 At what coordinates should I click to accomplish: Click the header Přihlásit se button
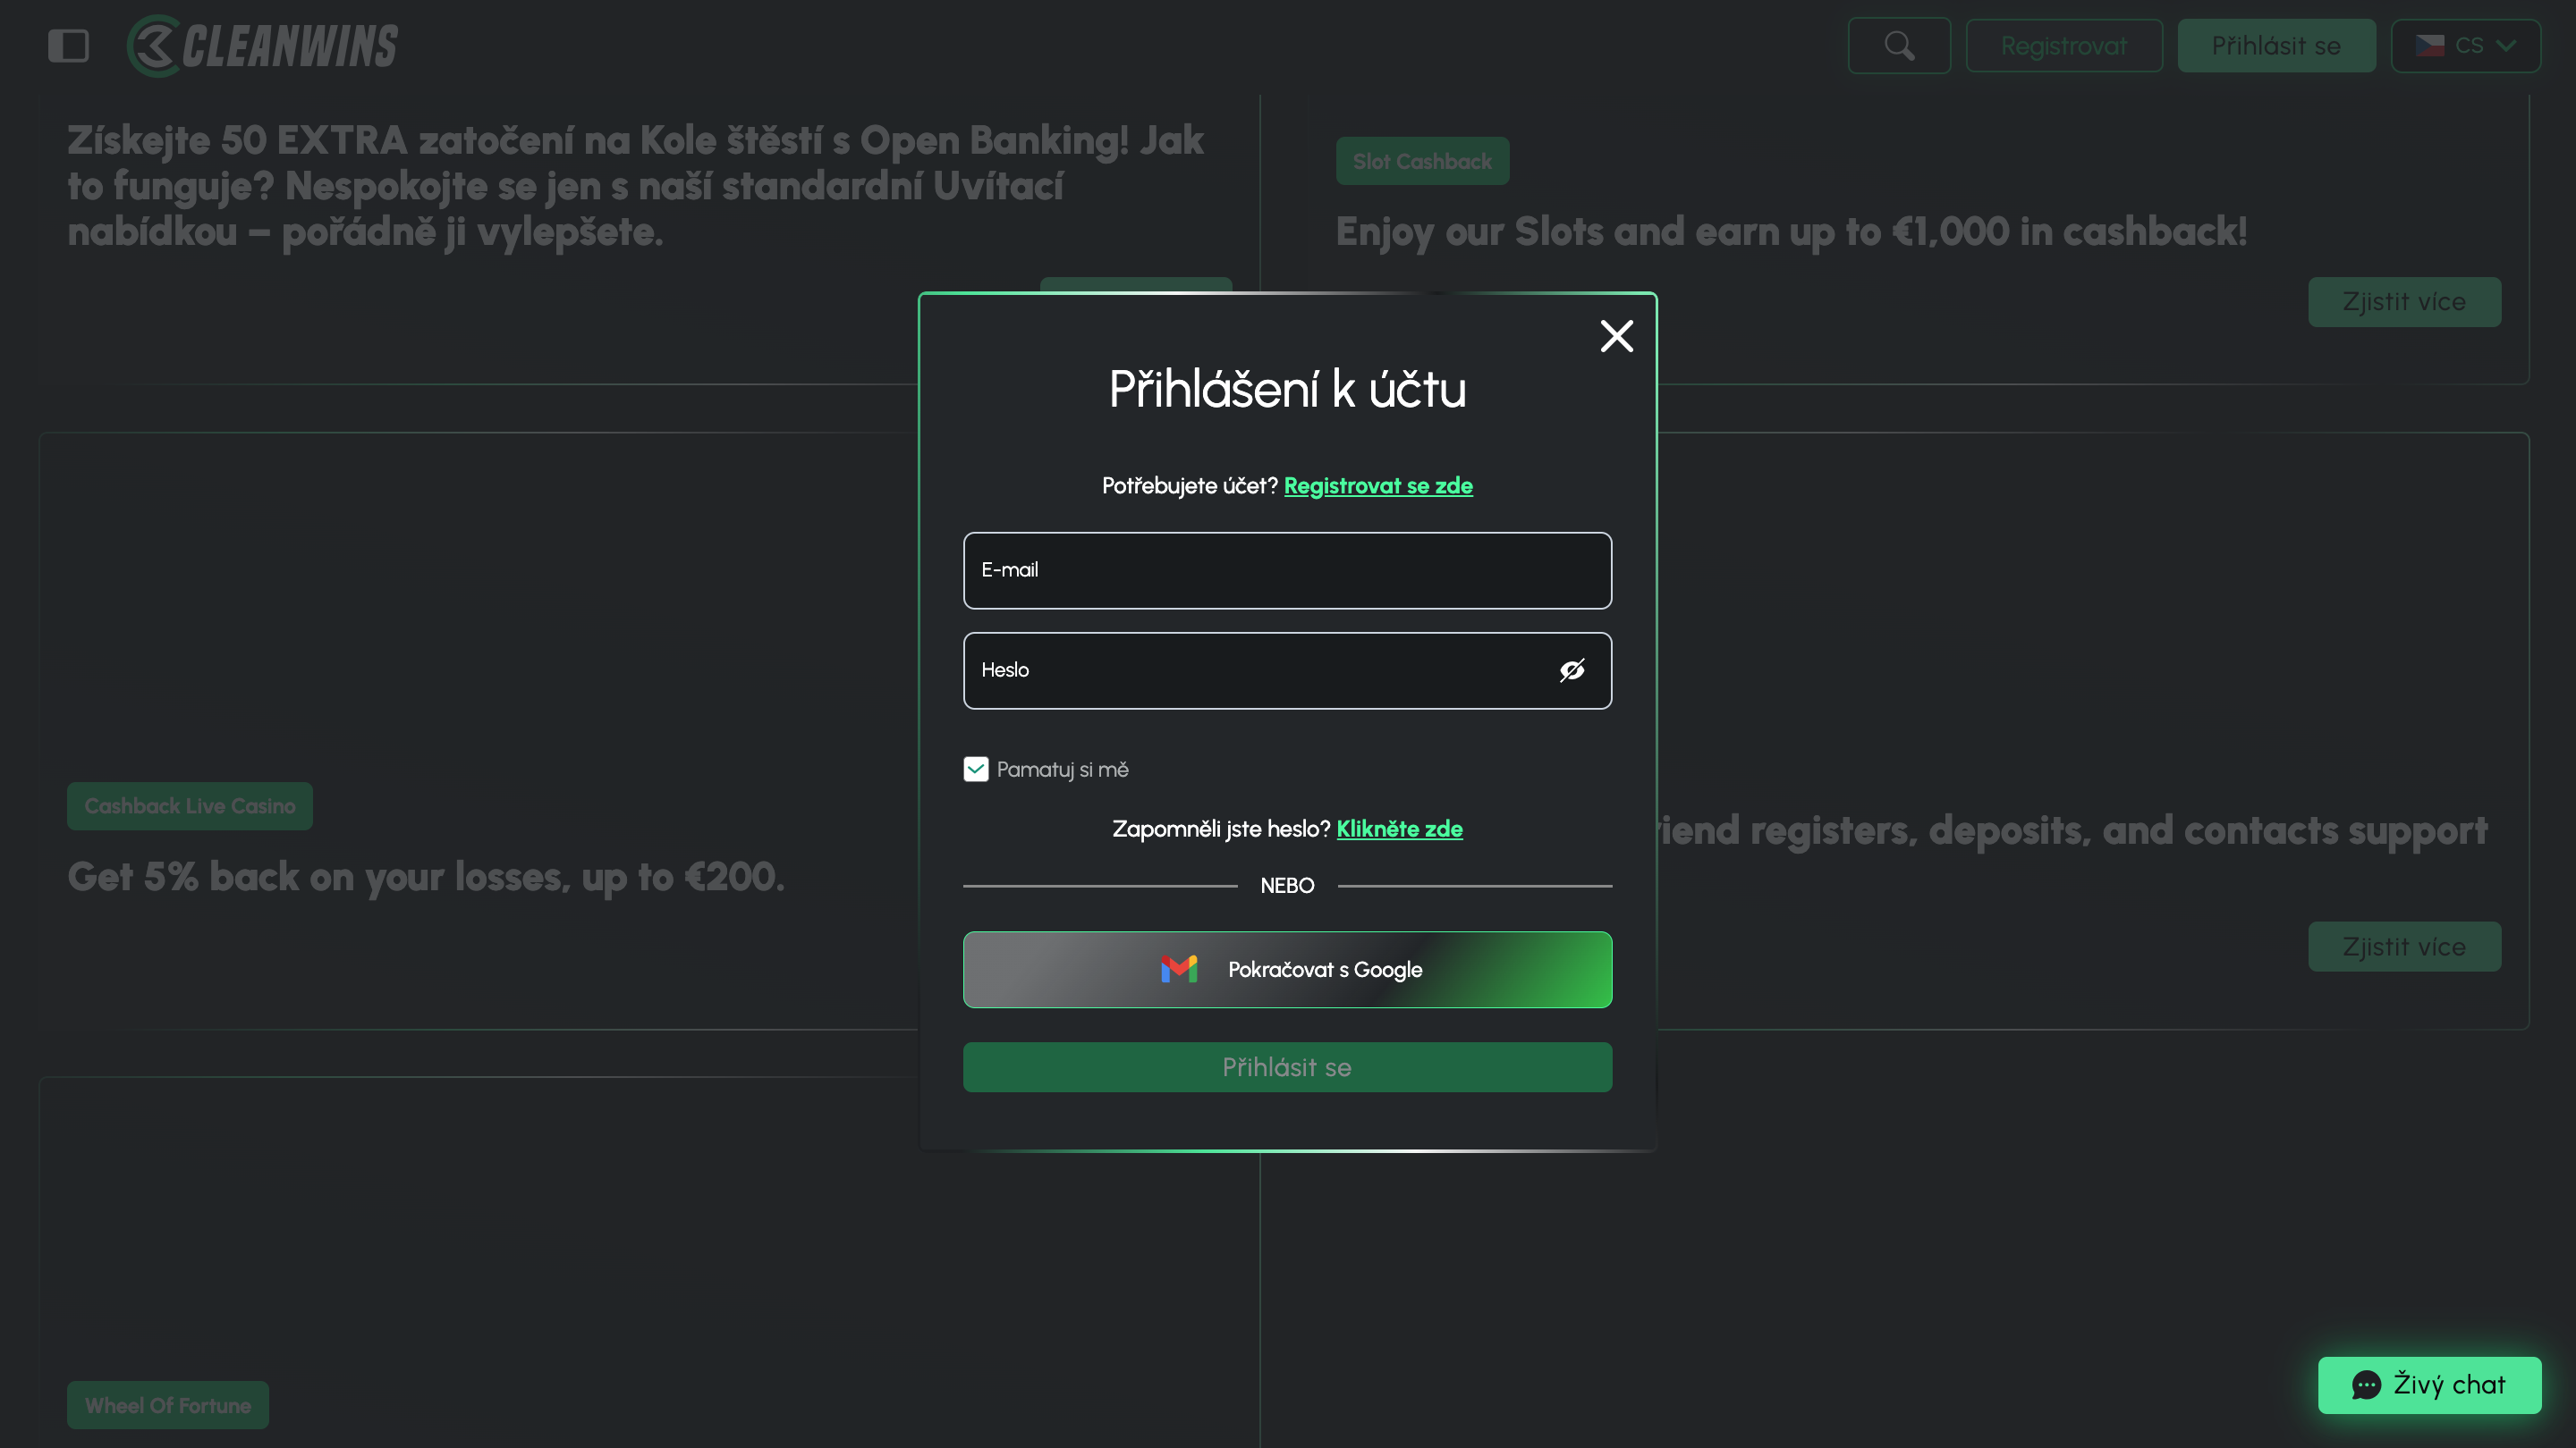tap(2276, 46)
